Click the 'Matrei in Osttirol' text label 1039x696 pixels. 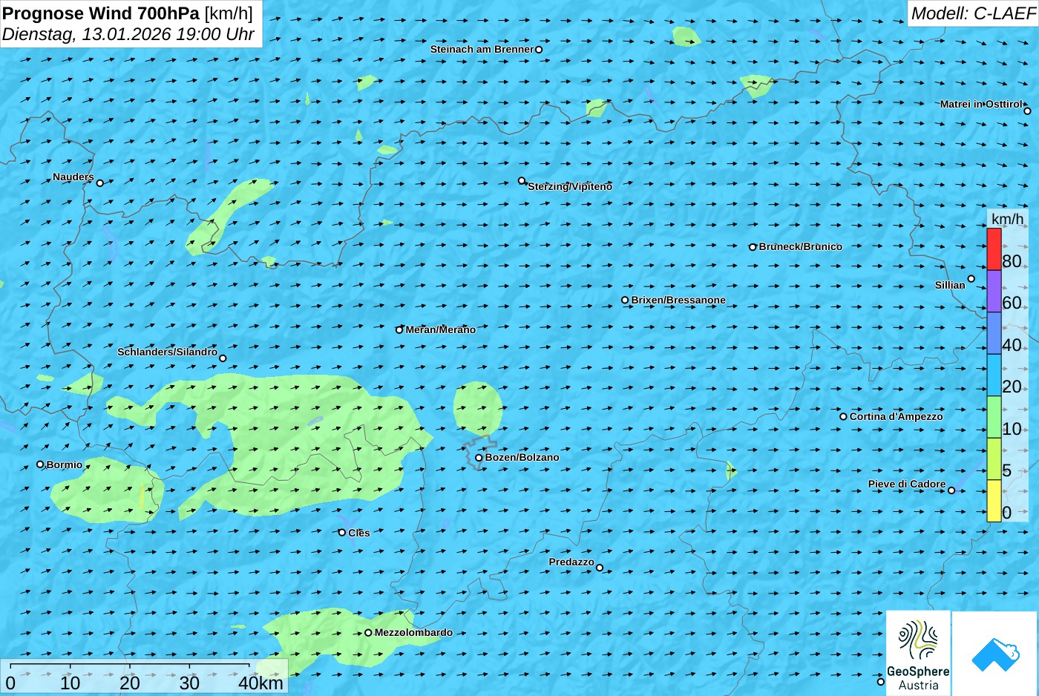click(x=981, y=104)
